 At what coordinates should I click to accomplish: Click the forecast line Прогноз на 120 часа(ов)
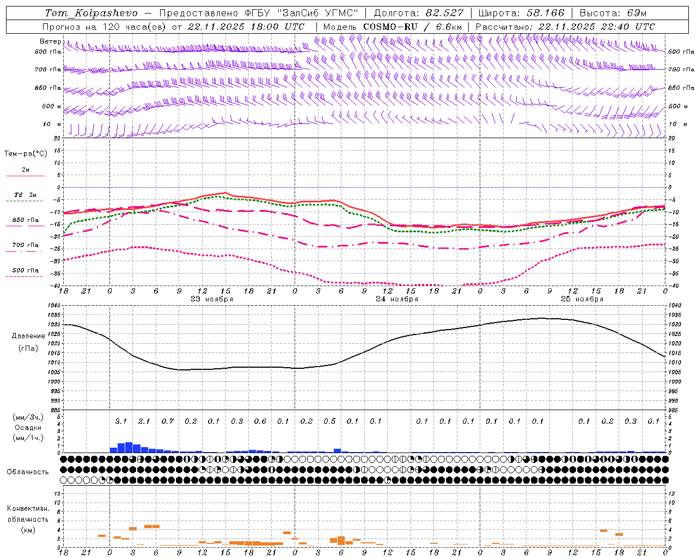[105, 27]
